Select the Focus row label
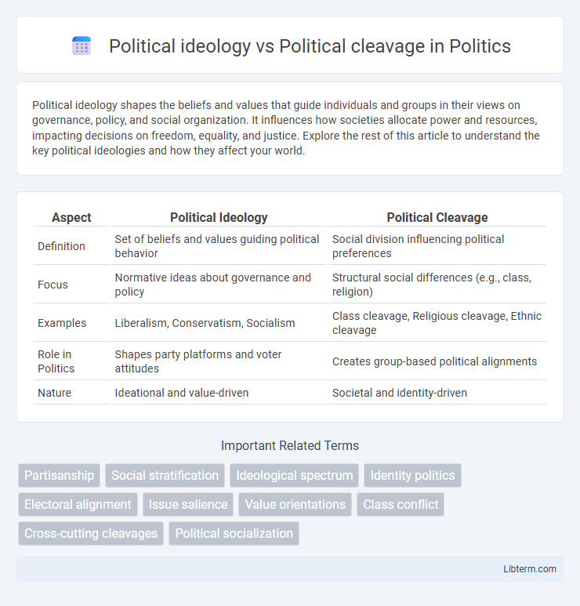 pos(53,285)
